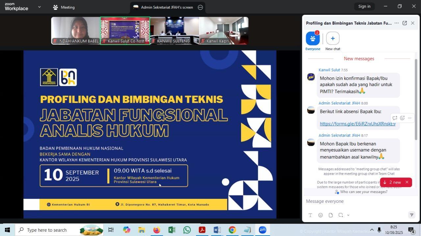This screenshot has width=421, height=236.
Task: Open screen share options beside Admin Sekretariat JFAH
Action: [200, 7]
